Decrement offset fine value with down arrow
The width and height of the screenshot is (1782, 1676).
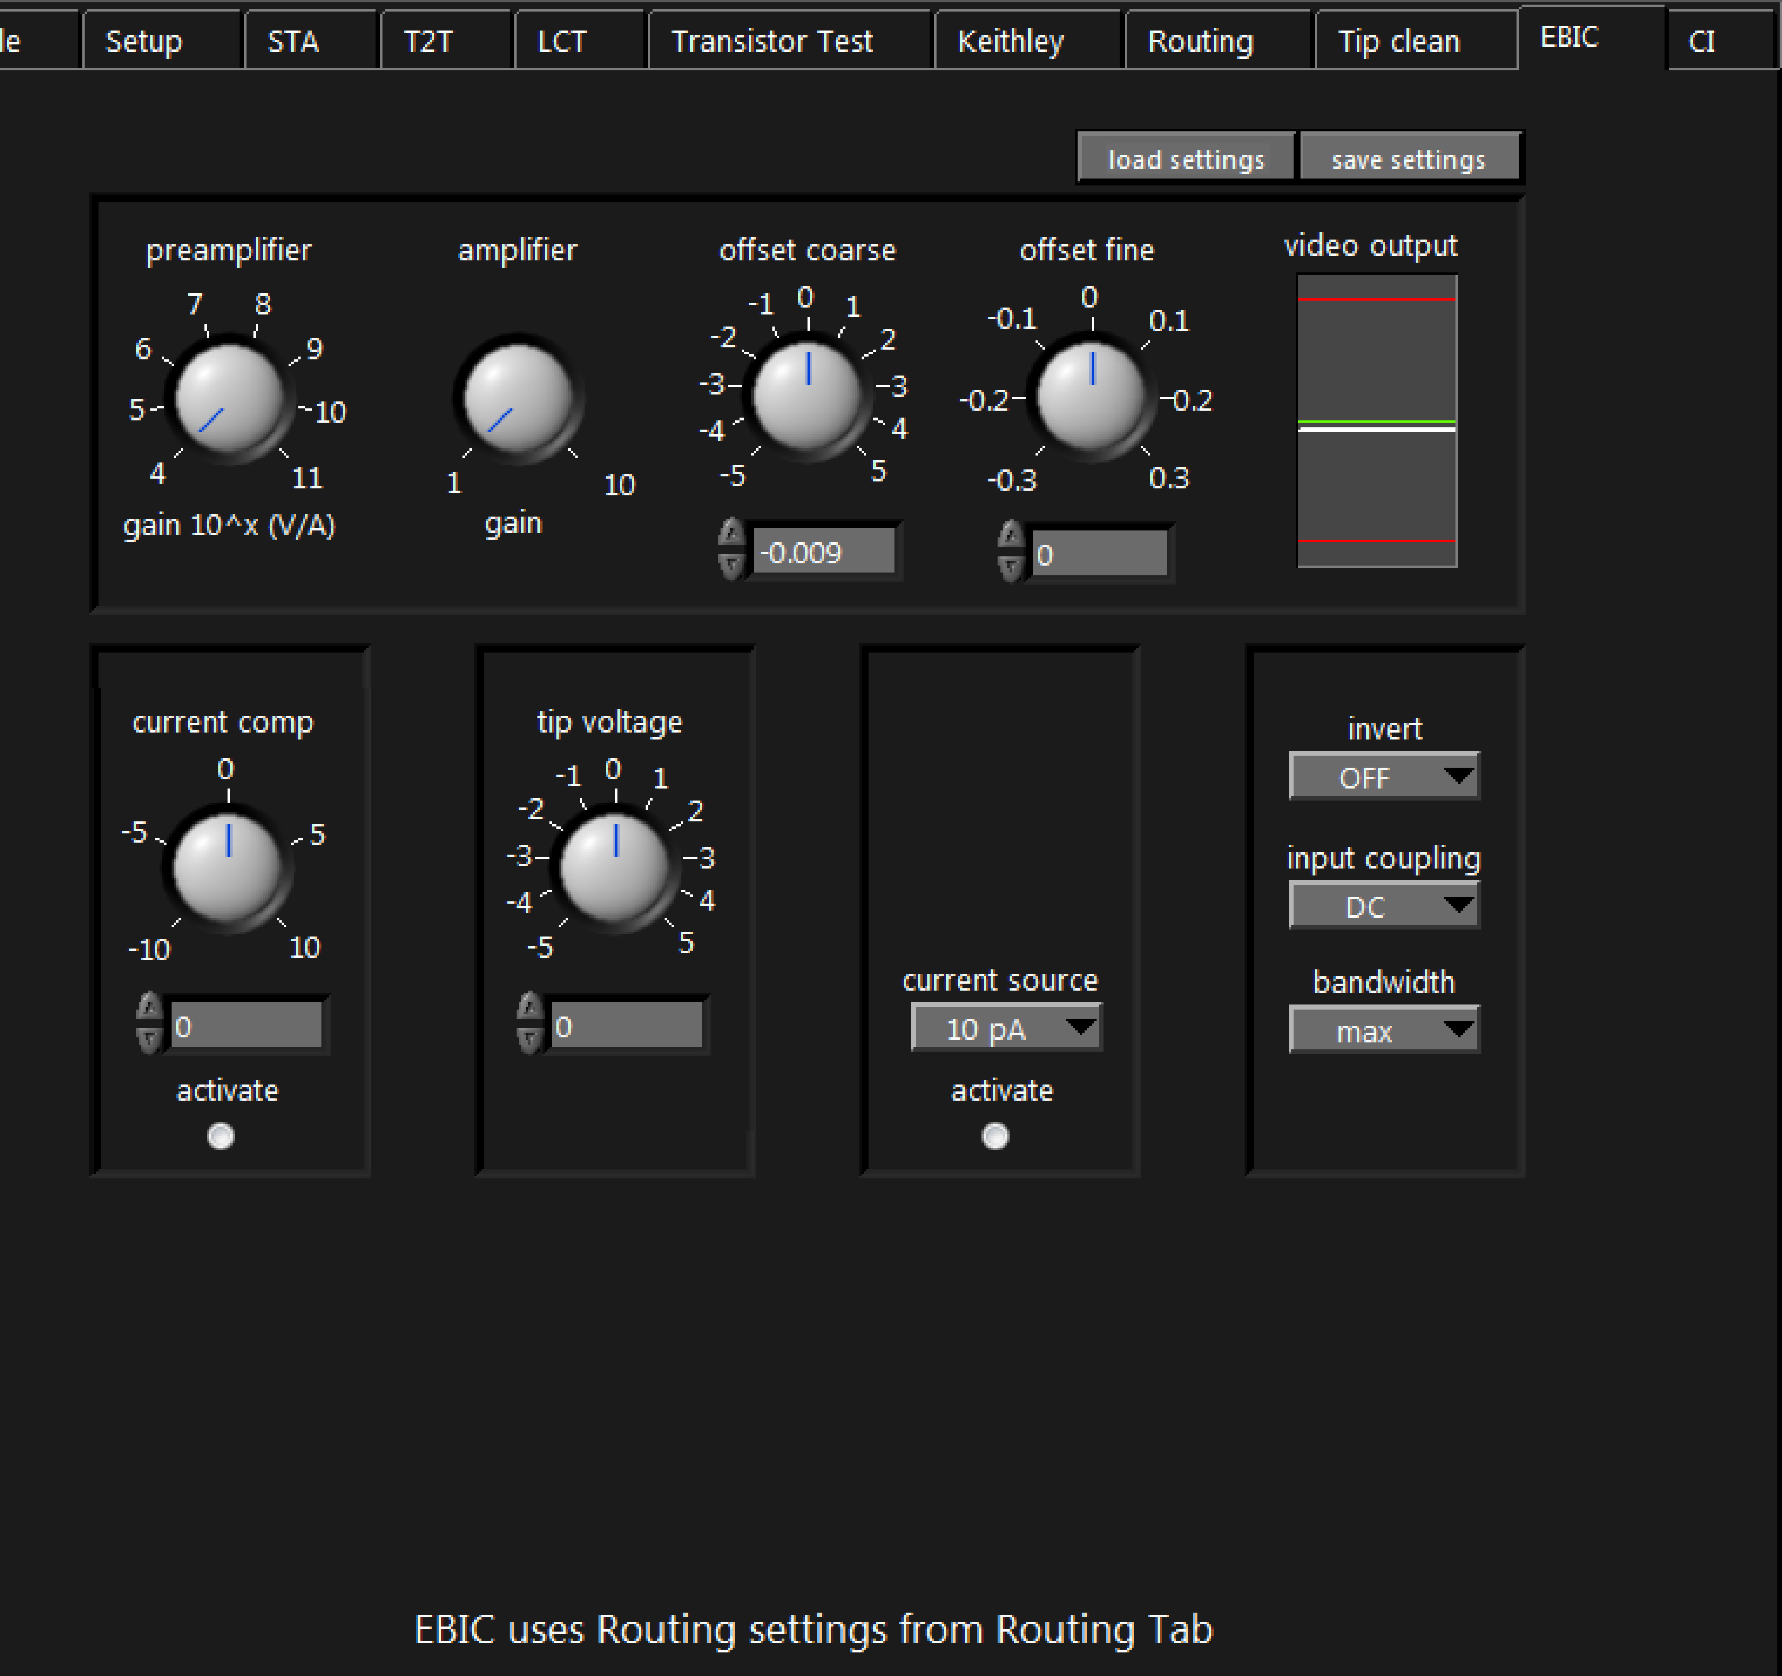pos(1010,567)
